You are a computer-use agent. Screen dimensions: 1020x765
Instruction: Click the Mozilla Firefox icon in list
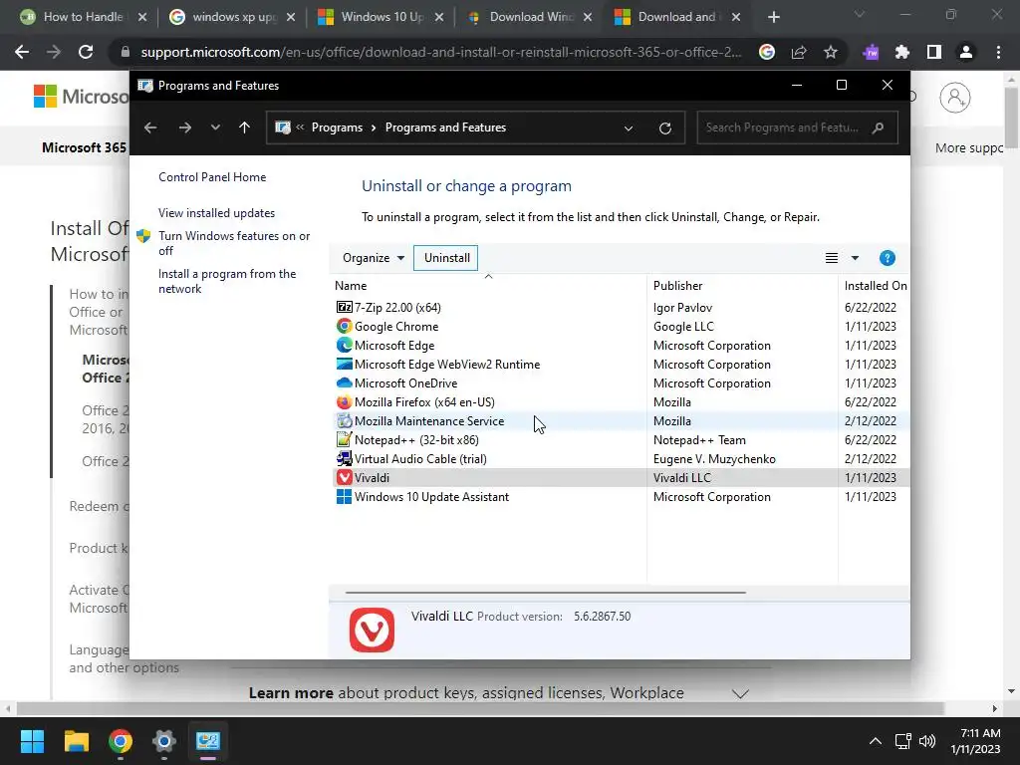tap(344, 401)
